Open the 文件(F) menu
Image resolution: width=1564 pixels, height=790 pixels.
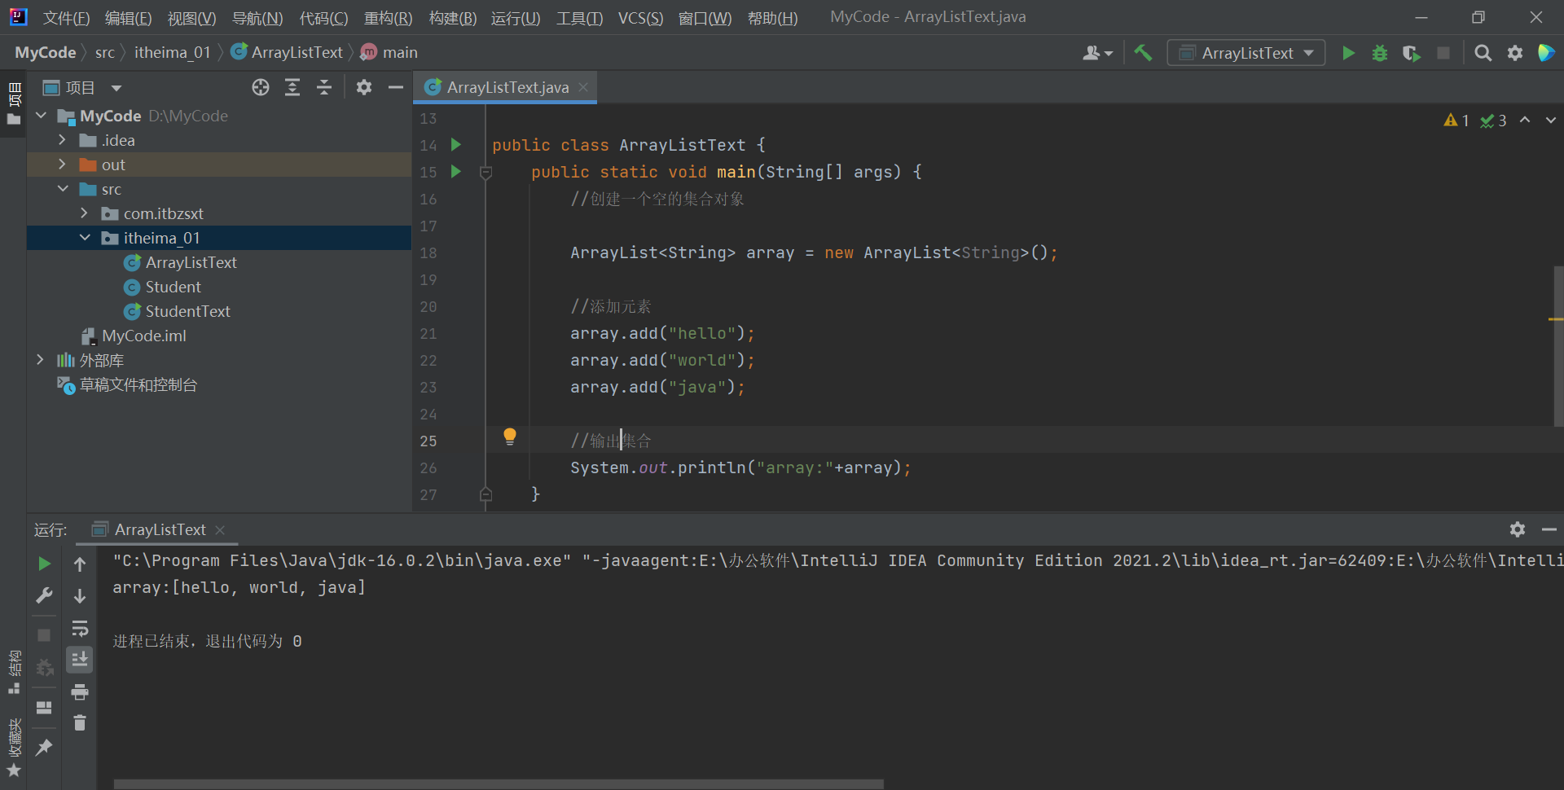pyautogui.click(x=66, y=18)
